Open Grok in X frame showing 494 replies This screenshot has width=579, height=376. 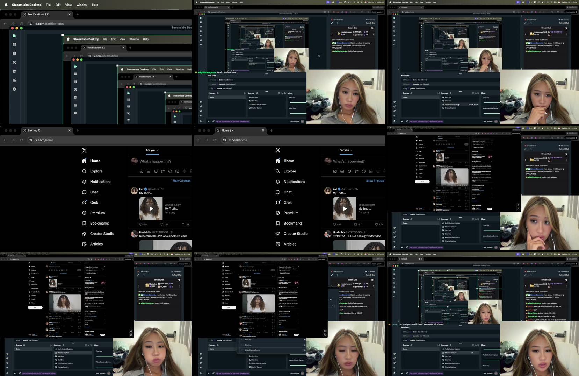[x=90, y=203]
